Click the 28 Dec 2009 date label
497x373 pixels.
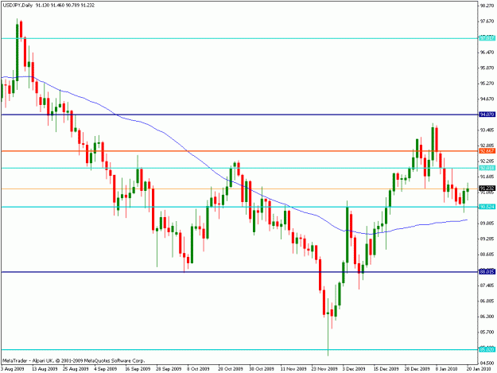[417, 369]
